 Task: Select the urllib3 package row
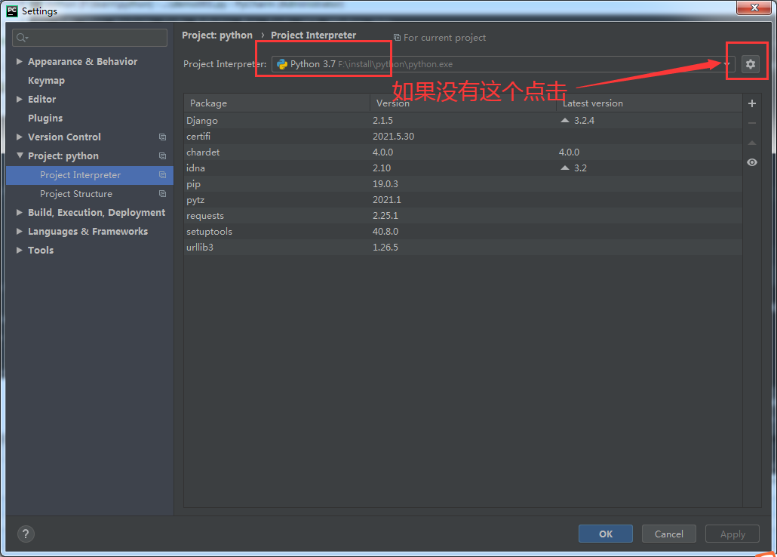pyautogui.click(x=463, y=248)
